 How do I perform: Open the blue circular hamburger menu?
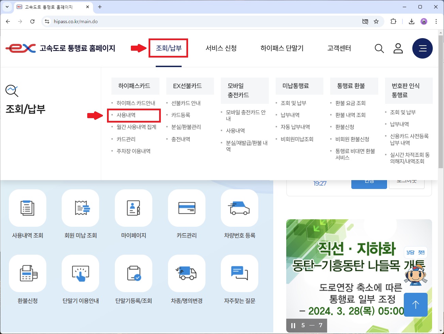pyautogui.click(x=423, y=48)
